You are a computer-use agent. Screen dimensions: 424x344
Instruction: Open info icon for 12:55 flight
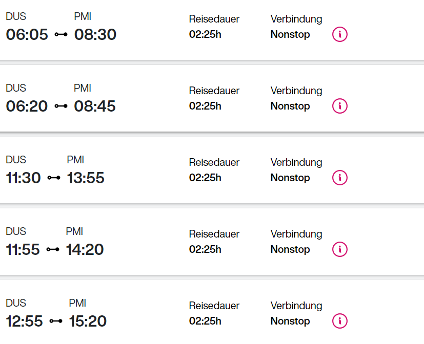coord(339,321)
